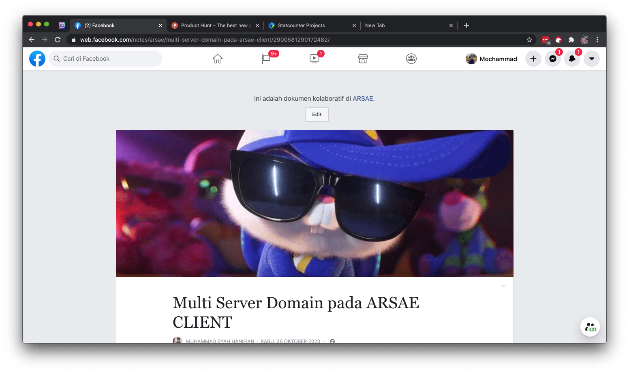Open the red circular extension icon
This screenshot has width=629, height=373.
[x=558, y=40]
